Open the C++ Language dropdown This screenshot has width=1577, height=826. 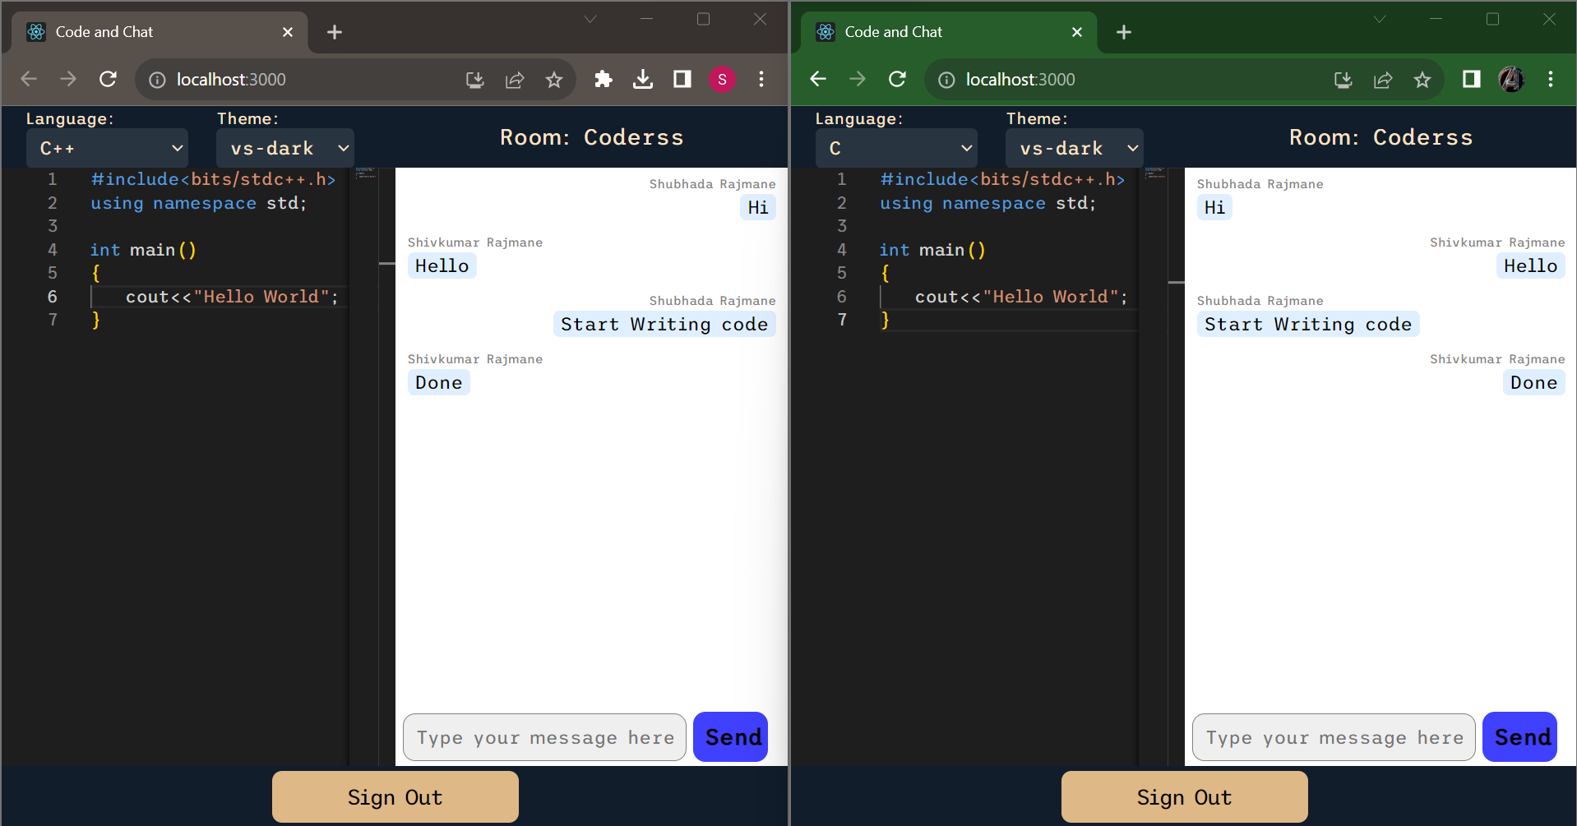click(107, 148)
